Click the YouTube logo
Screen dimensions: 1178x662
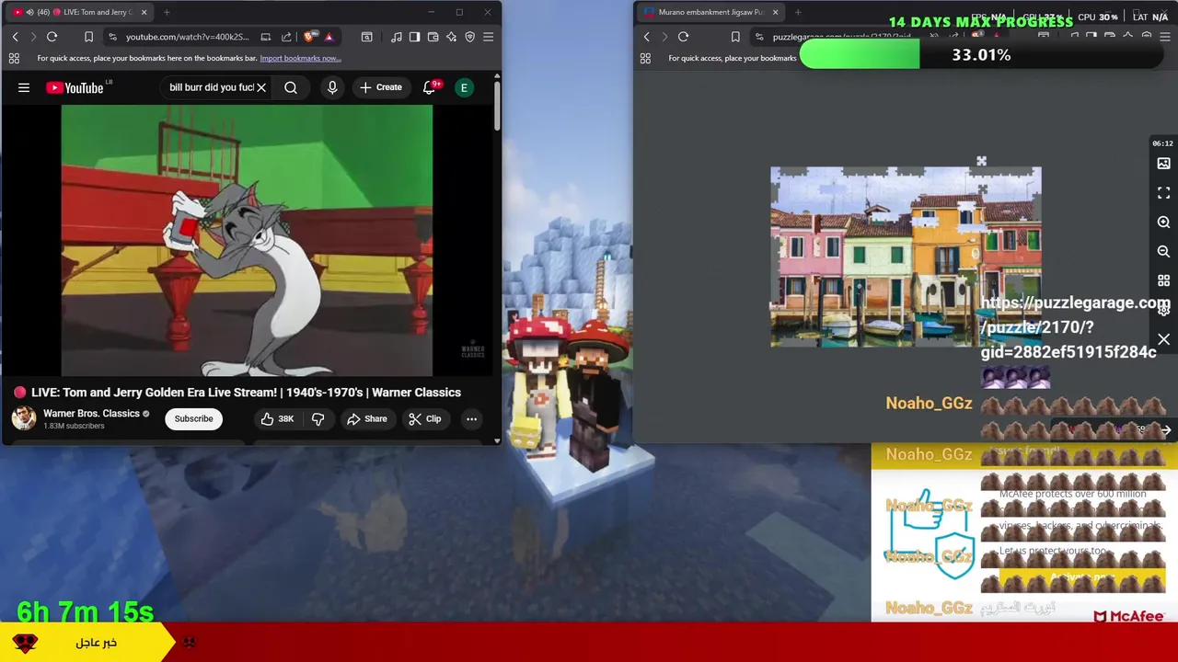coord(75,87)
